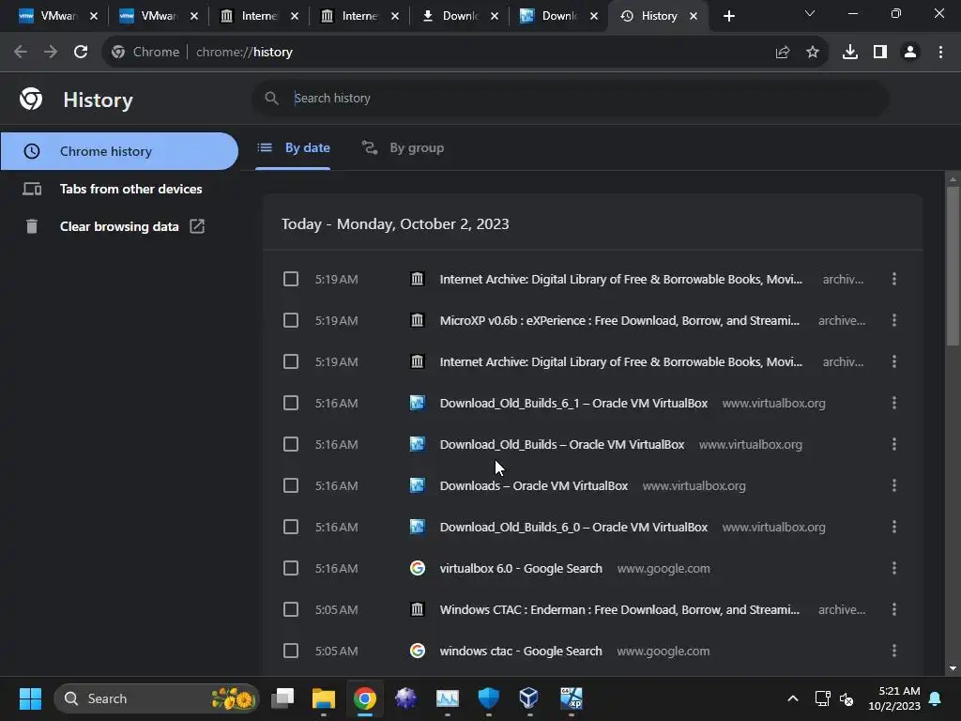Click the taskbar Search box
The height and width of the screenshot is (721, 961).
click(157, 698)
